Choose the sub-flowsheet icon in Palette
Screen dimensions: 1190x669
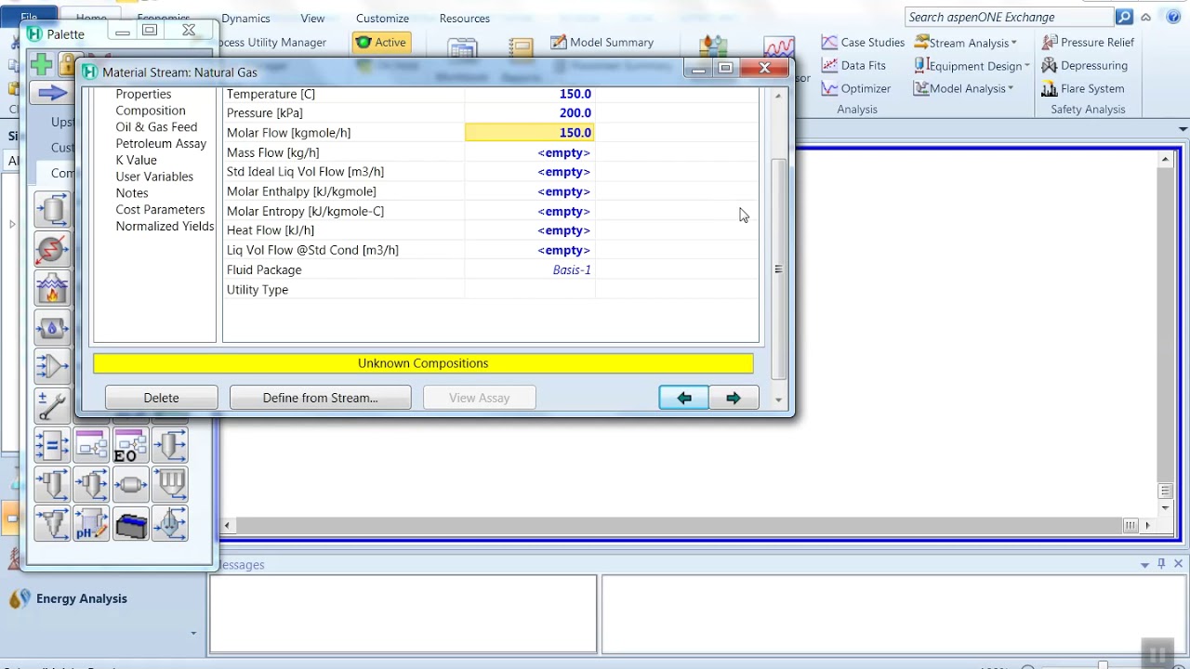tap(91, 446)
